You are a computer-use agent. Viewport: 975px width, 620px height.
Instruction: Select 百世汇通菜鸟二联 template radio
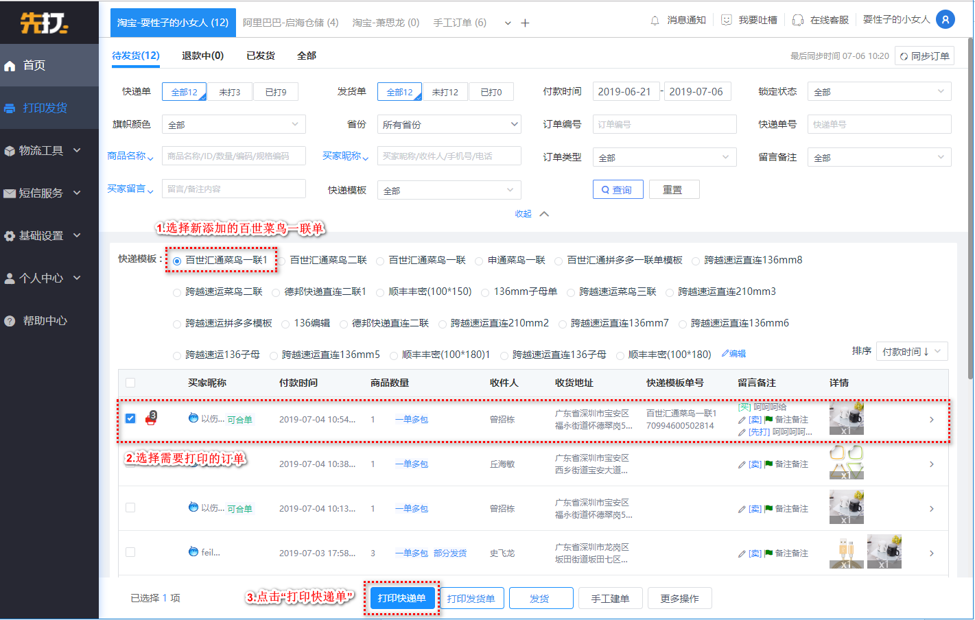point(281,261)
